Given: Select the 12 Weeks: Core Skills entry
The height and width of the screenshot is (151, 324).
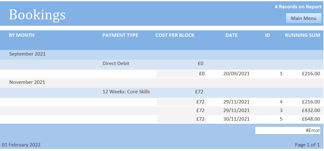Looking at the screenshot, I should point(126,92).
